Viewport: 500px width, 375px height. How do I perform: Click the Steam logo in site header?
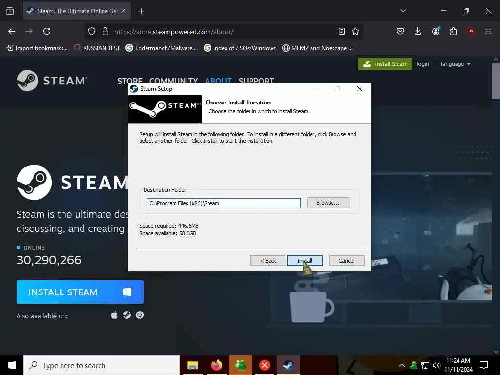[x=52, y=81]
